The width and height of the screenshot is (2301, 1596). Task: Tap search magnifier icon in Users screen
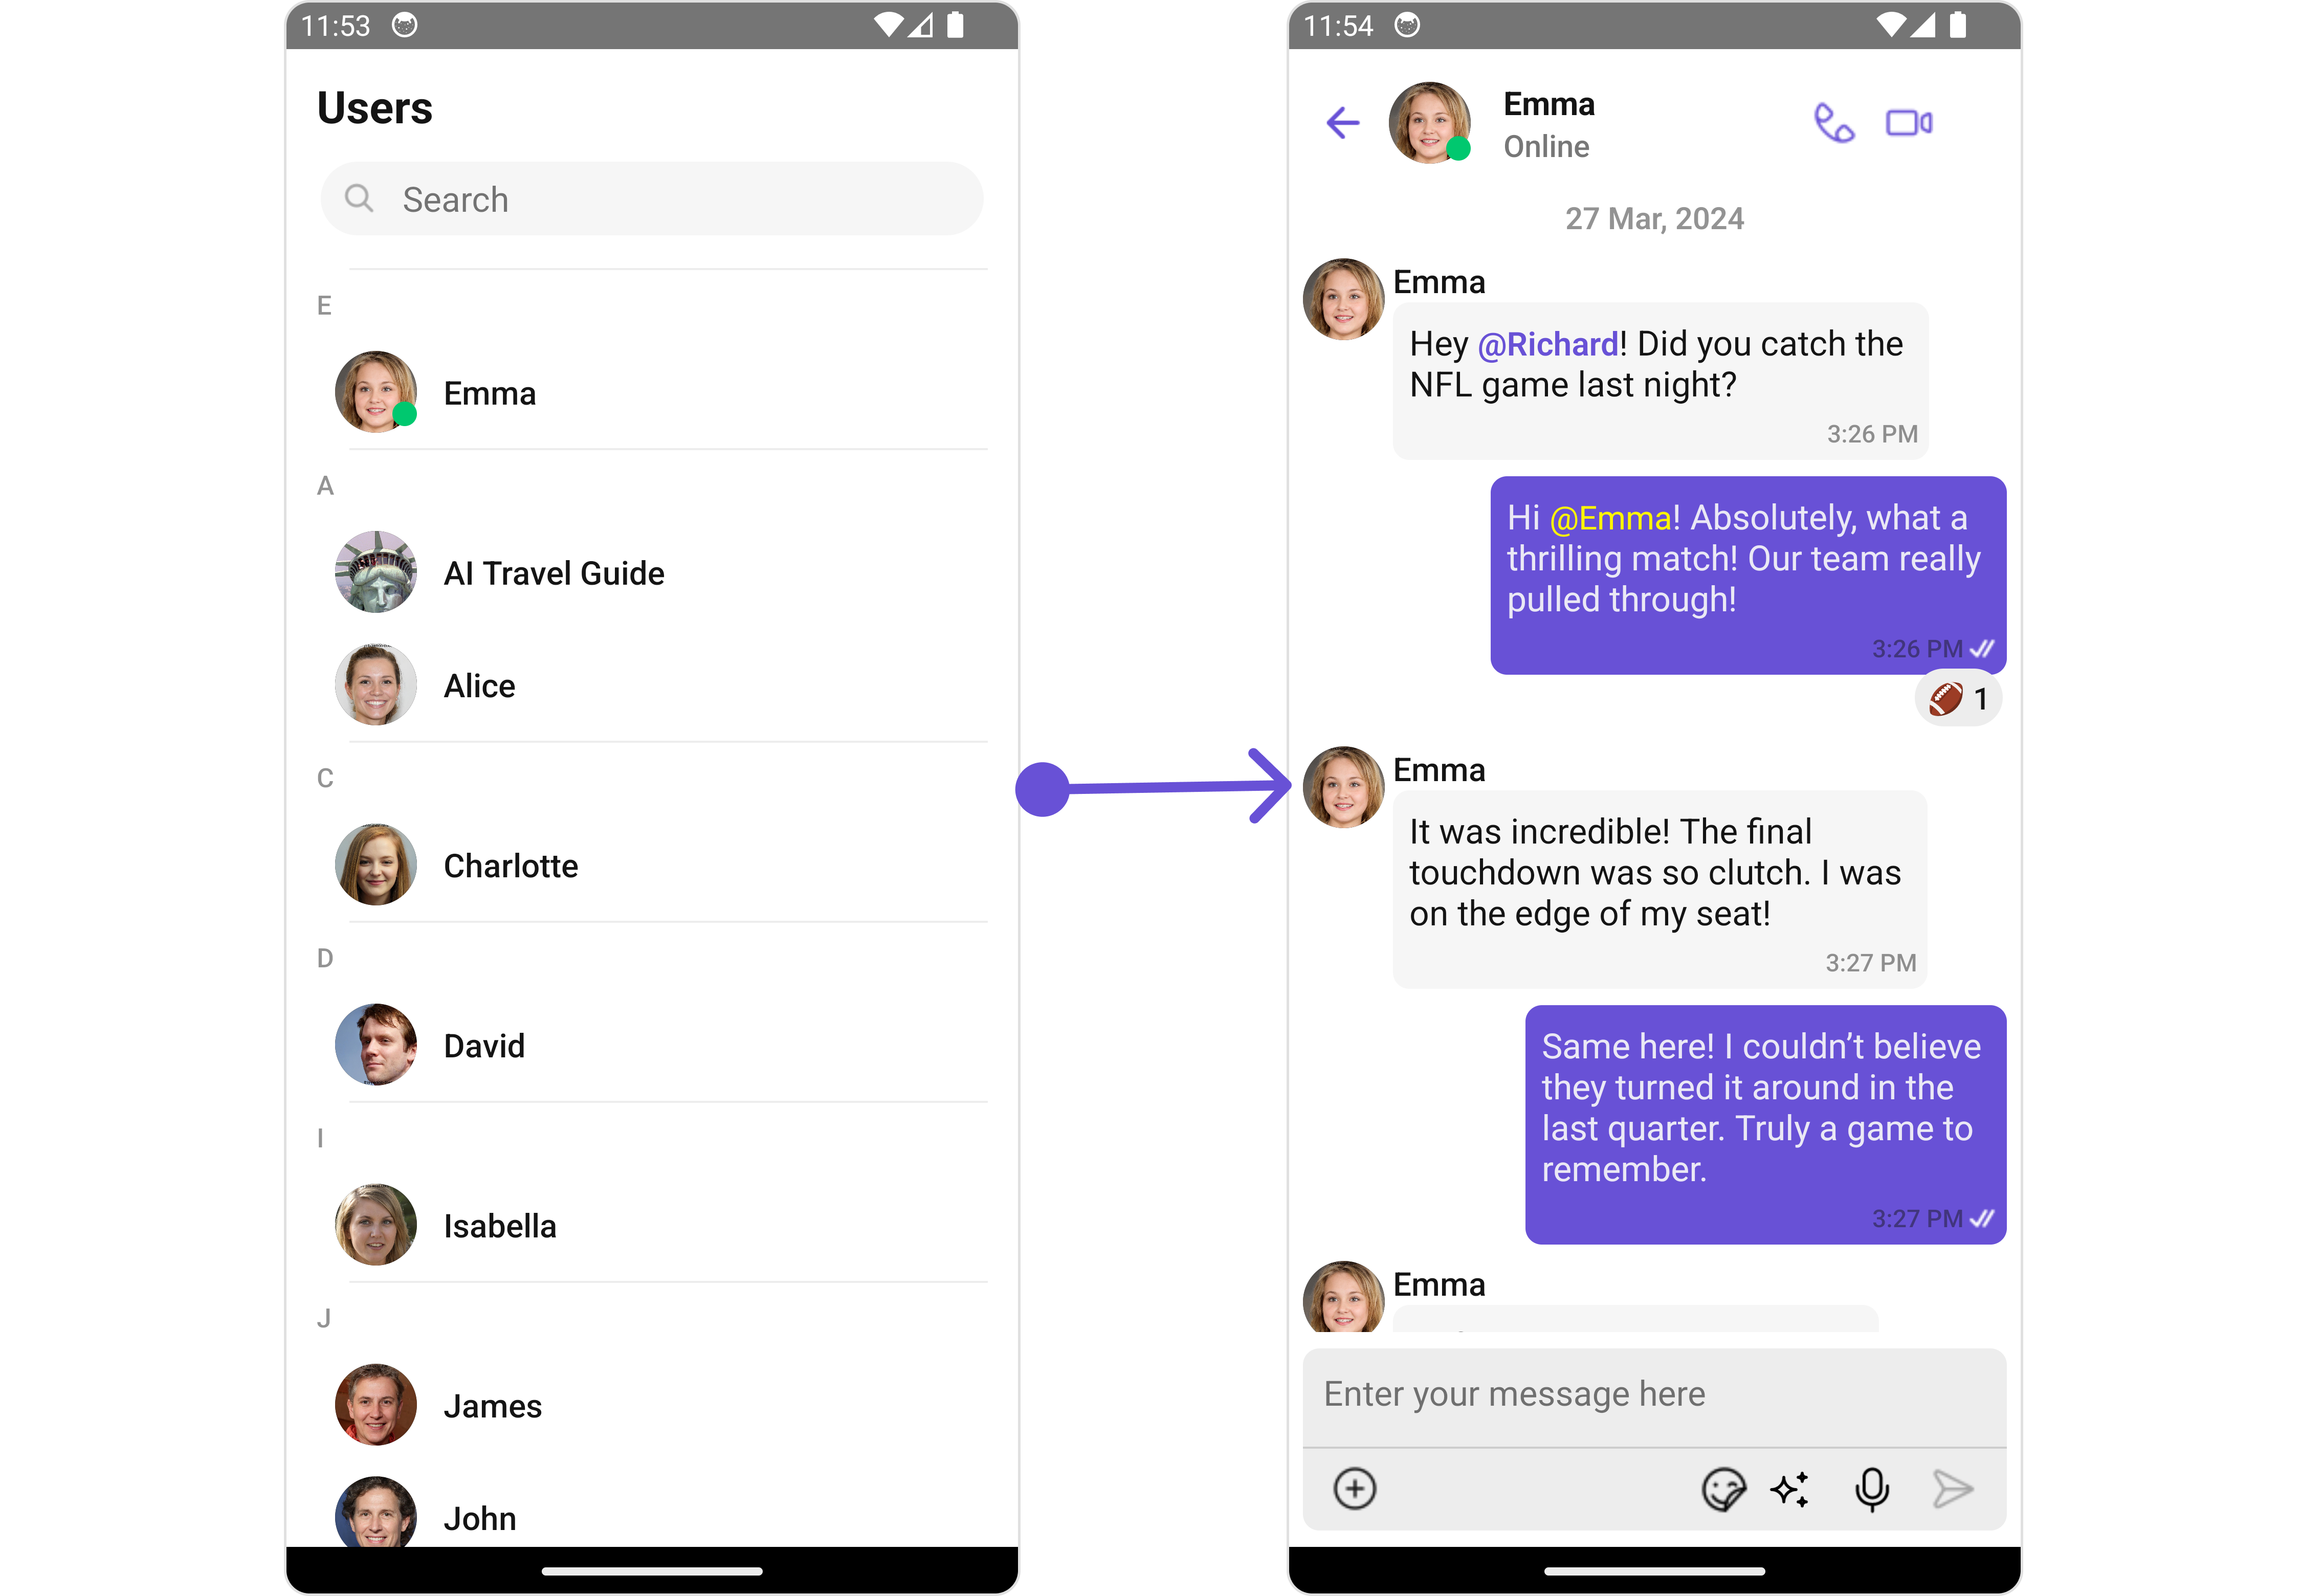pos(359,198)
